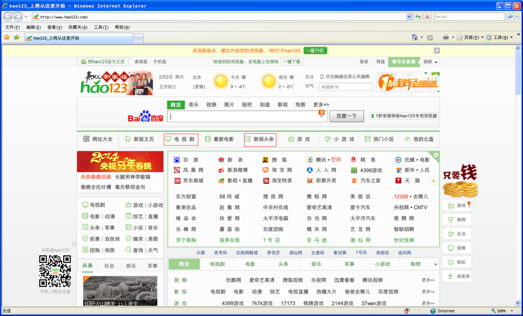Click the 邮箱帐号 input field
The width and height of the screenshot is (523, 316).
[346, 87]
